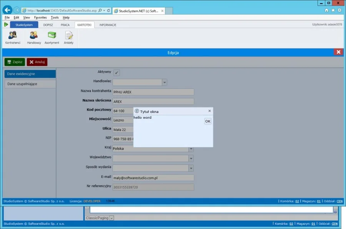Open browser home icon

click(326, 10)
